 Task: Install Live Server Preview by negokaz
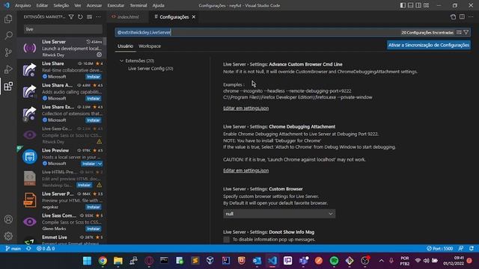pyautogui.click(x=93, y=207)
